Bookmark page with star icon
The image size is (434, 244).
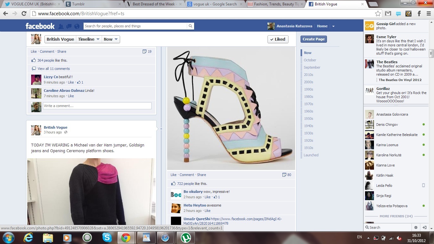378,14
